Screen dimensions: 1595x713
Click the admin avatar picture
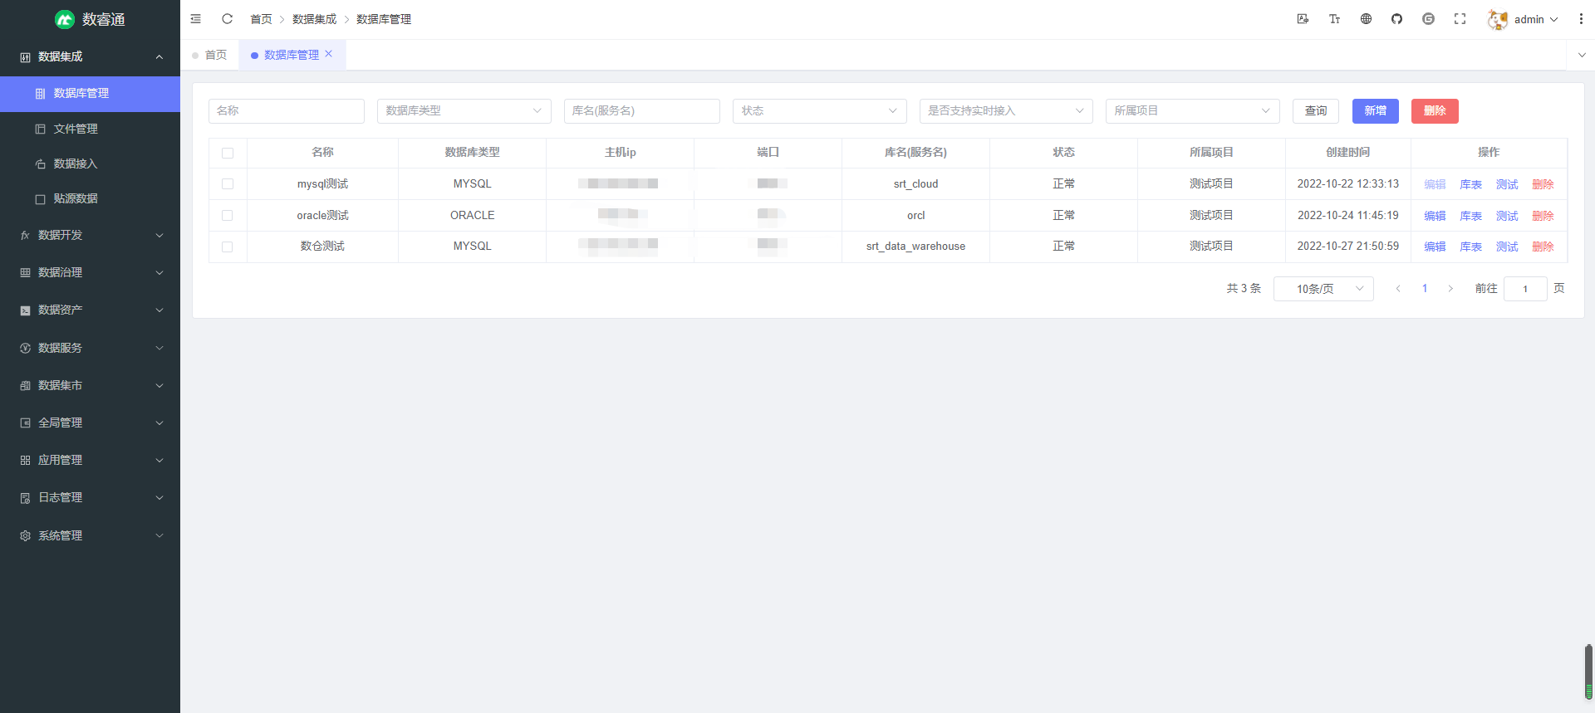coord(1498,19)
